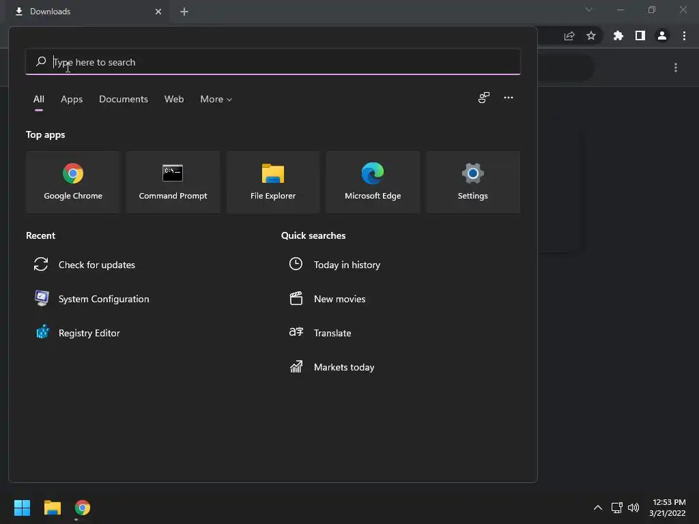Click the Markets today chart icon
The width and height of the screenshot is (699, 524).
[296, 366]
